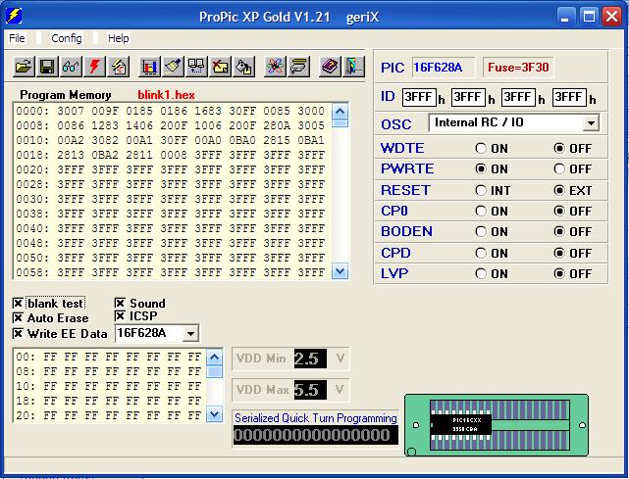Select the BODEN OFF radio button
The height and width of the screenshot is (479, 629).
[x=559, y=231]
